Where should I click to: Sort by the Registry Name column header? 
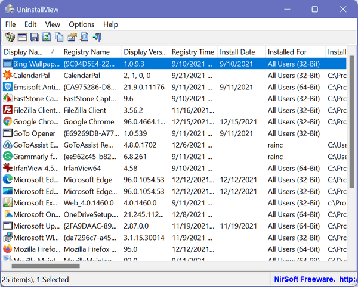click(91, 52)
